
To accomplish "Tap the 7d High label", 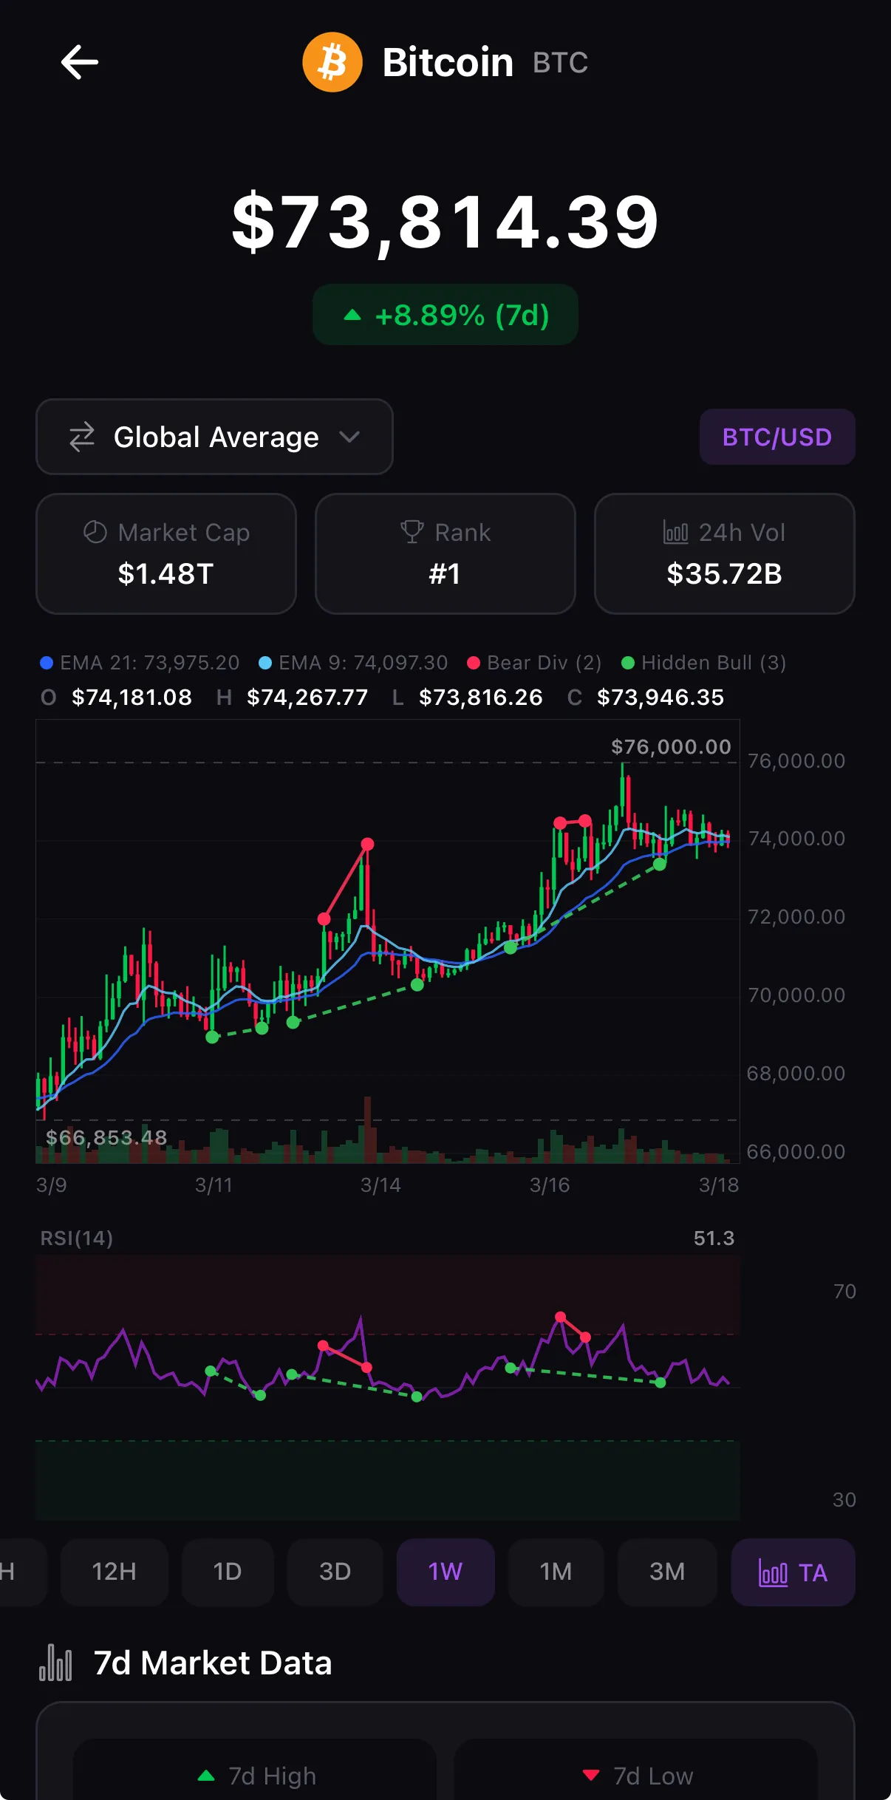I will coord(273,1776).
